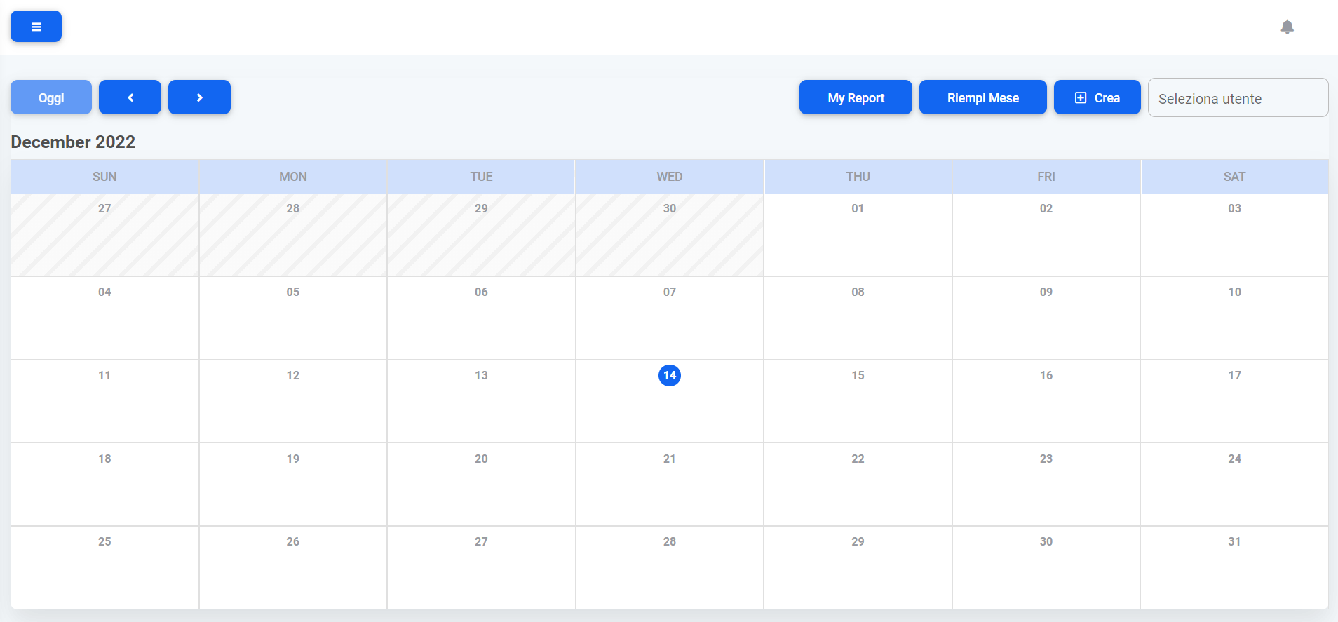1338x622 pixels.
Task: Select highlighted day 14
Action: tap(670, 375)
